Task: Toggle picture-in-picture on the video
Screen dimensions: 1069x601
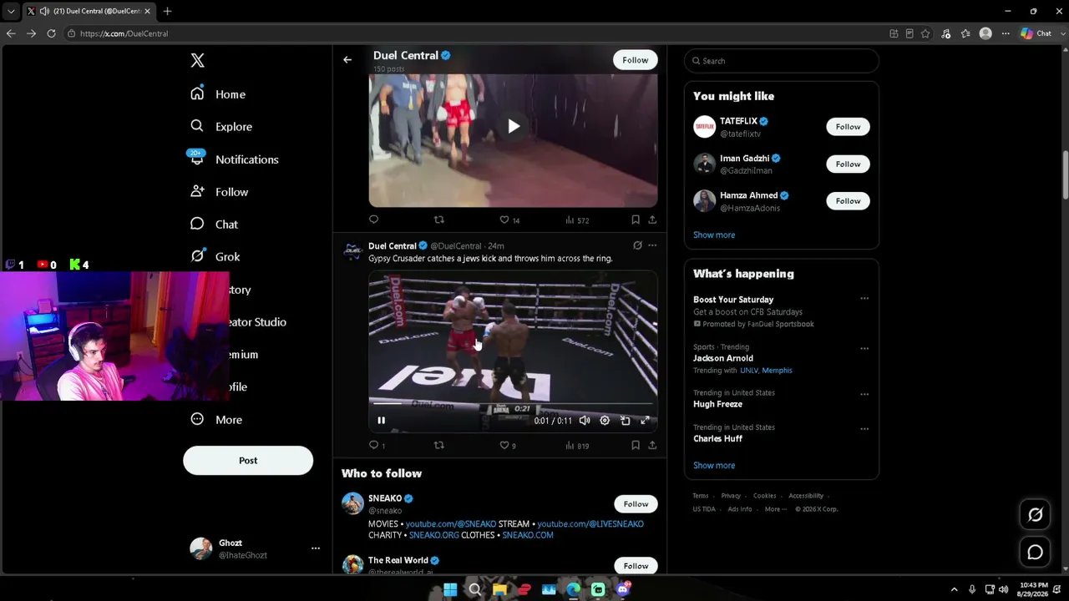Action: tap(625, 421)
